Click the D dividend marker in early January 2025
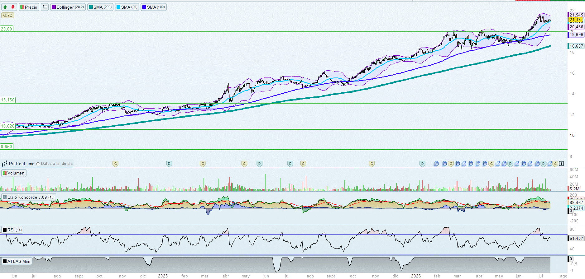This screenshot has height=279, width=585. point(169,164)
